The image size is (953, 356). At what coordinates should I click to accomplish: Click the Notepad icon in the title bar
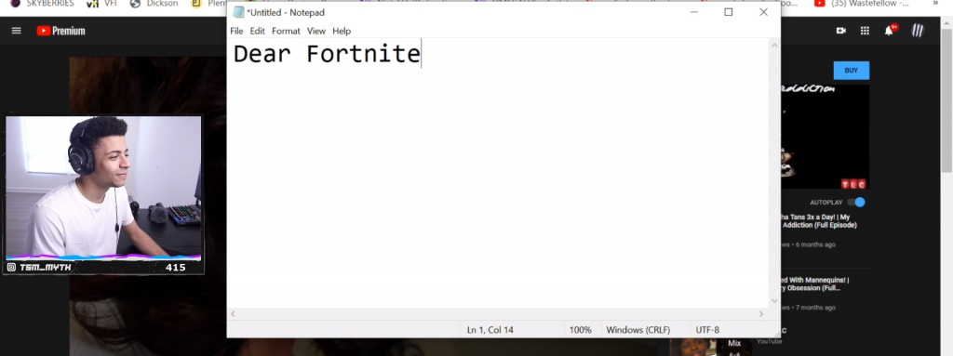(x=239, y=12)
